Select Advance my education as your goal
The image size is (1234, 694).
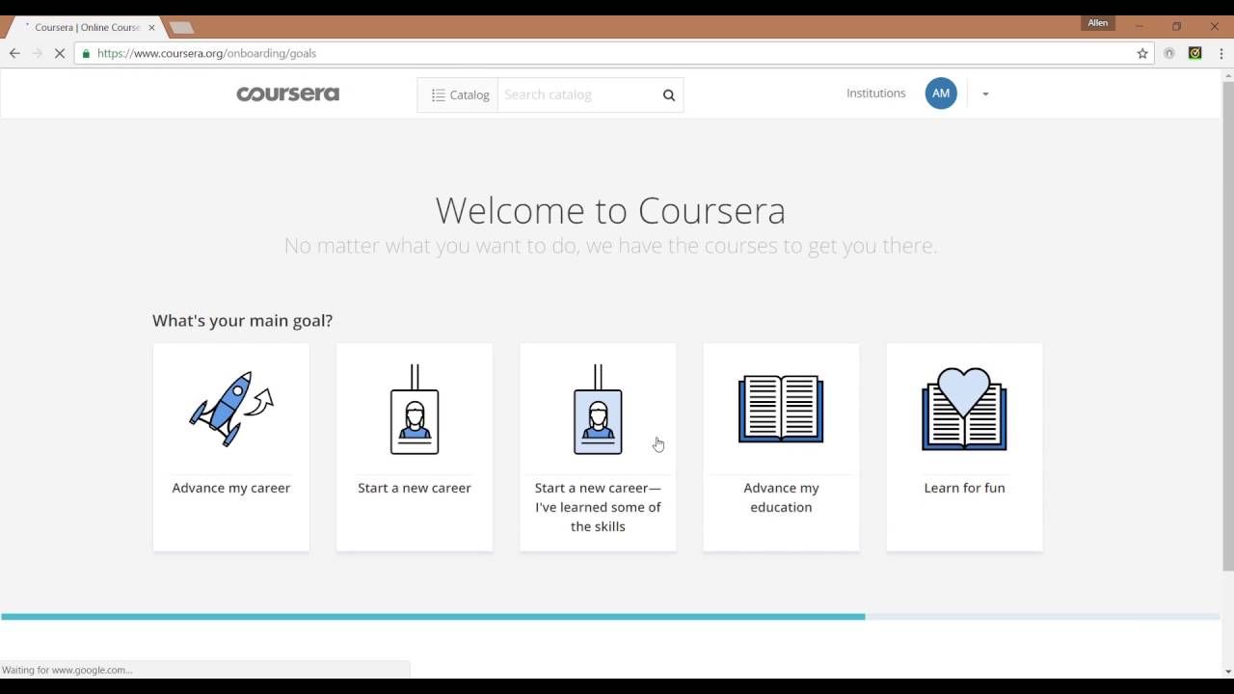point(780,448)
